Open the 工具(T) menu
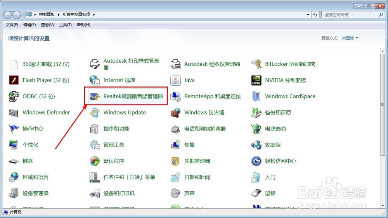 pos(65,25)
